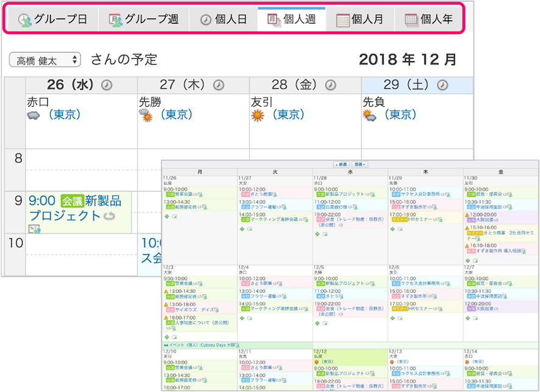
Task: Click the clock icon beside 29（土）
Action: (x=442, y=85)
